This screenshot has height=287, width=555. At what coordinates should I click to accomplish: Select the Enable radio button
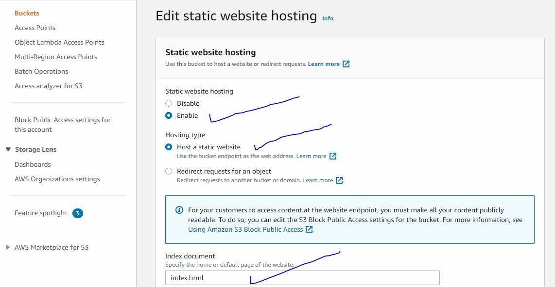click(x=169, y=115)
